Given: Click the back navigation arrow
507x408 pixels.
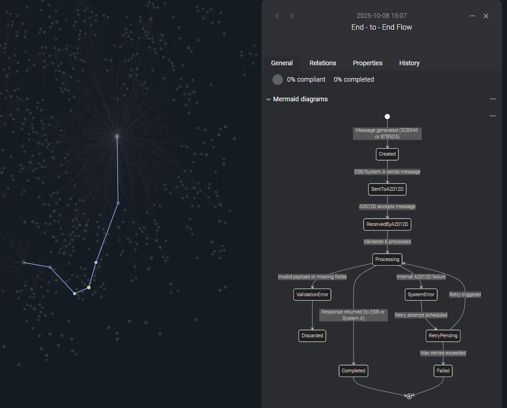Looking at the screenshot, I should [x=277, y=16].
